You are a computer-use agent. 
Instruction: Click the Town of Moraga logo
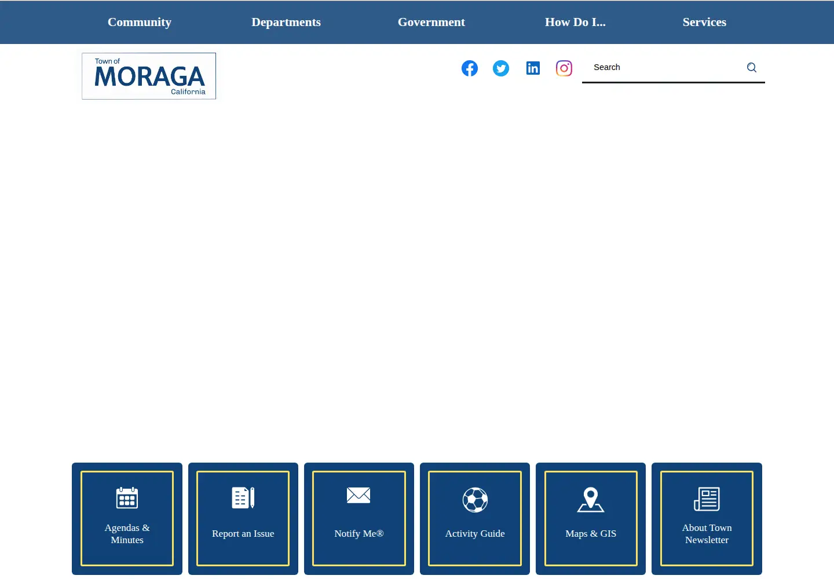149,76
